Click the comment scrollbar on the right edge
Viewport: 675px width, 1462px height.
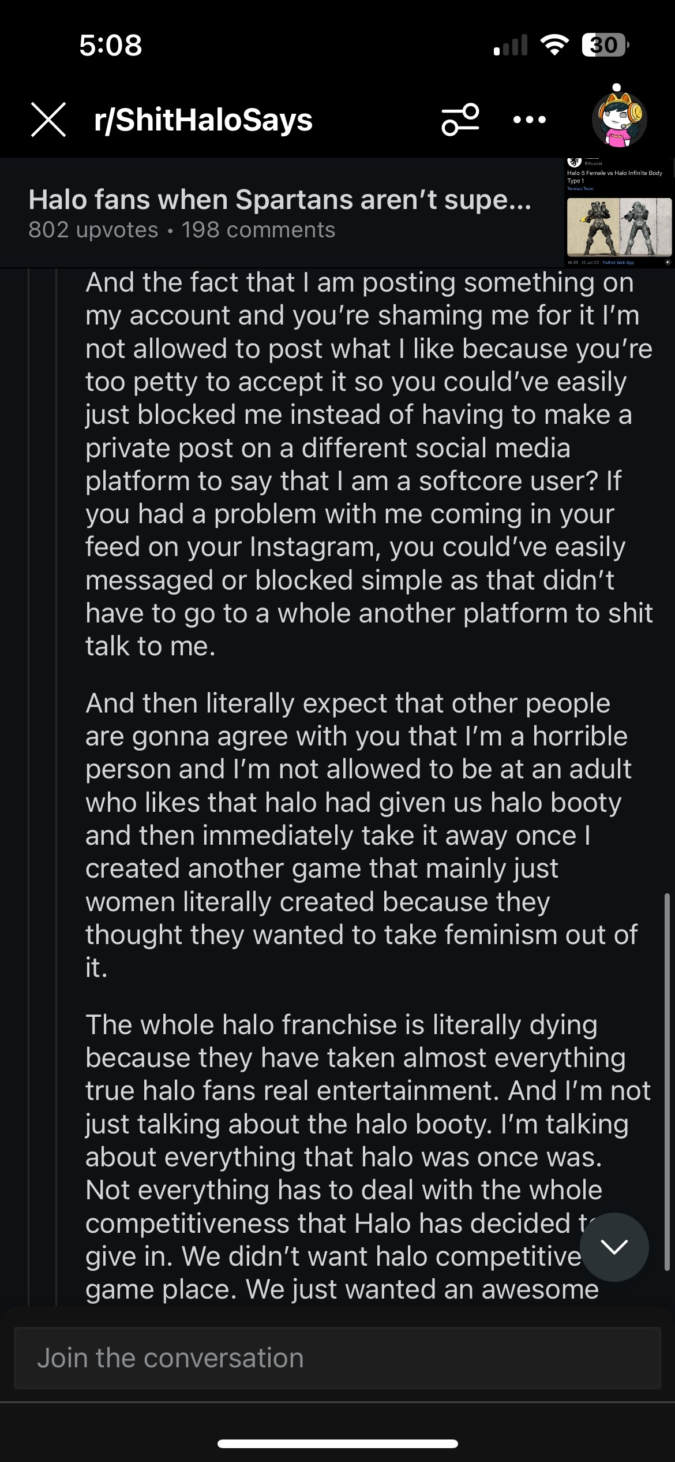click(x=667, y=1080)
